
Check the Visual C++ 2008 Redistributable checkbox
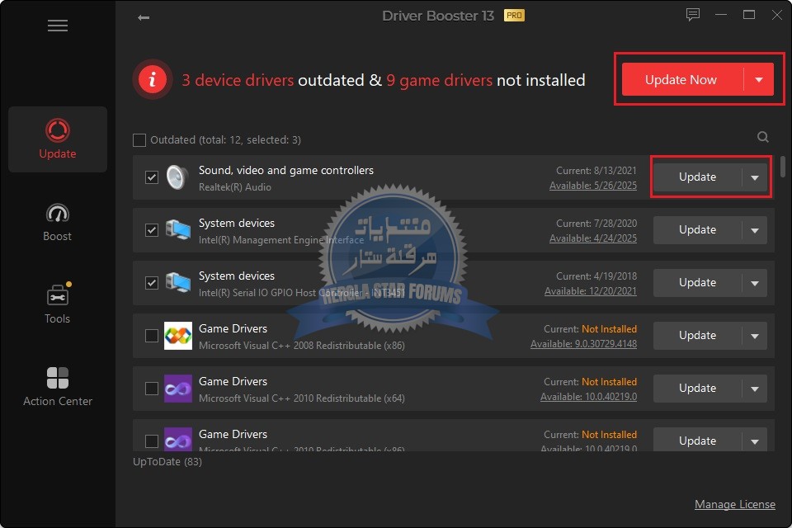(152, 336)
